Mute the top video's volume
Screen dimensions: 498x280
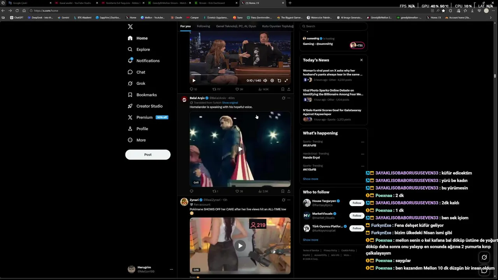265,80
